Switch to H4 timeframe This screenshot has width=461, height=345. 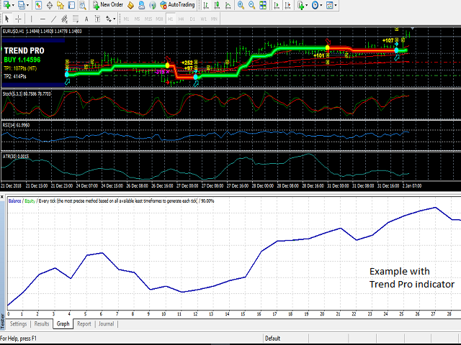pos(181,19)
